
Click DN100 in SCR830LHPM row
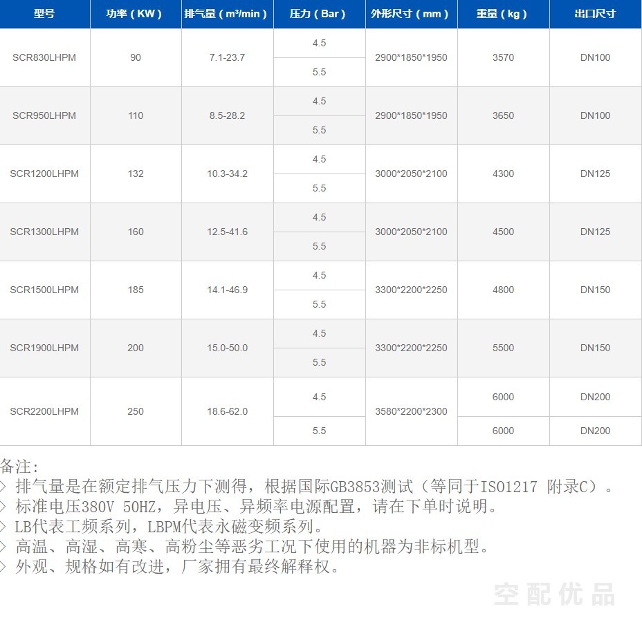coord(596,57)
